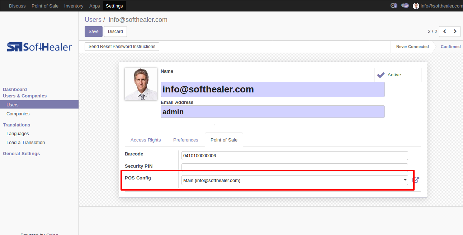Open the Apps menu

coord(95,6)
